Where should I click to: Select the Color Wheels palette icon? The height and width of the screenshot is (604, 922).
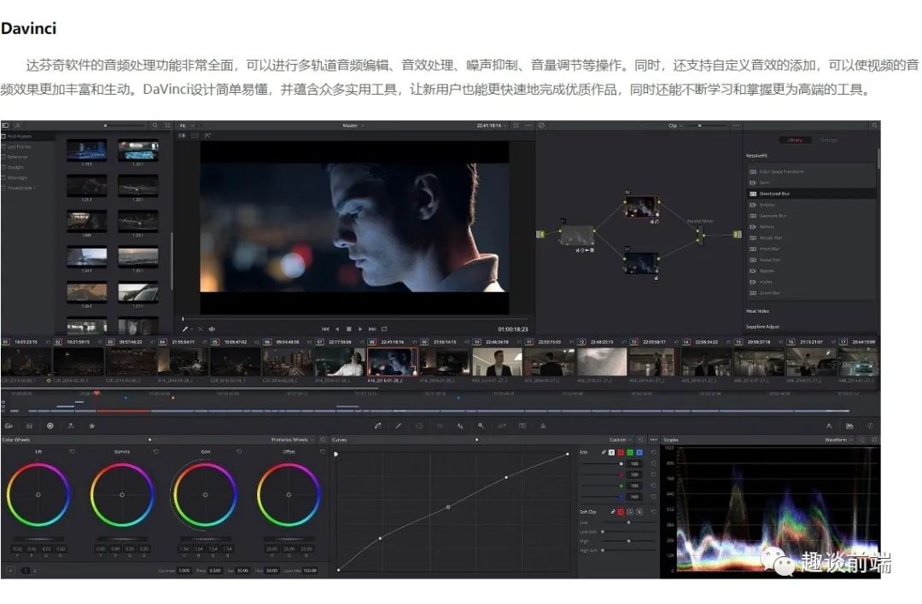tap(50, 426)
